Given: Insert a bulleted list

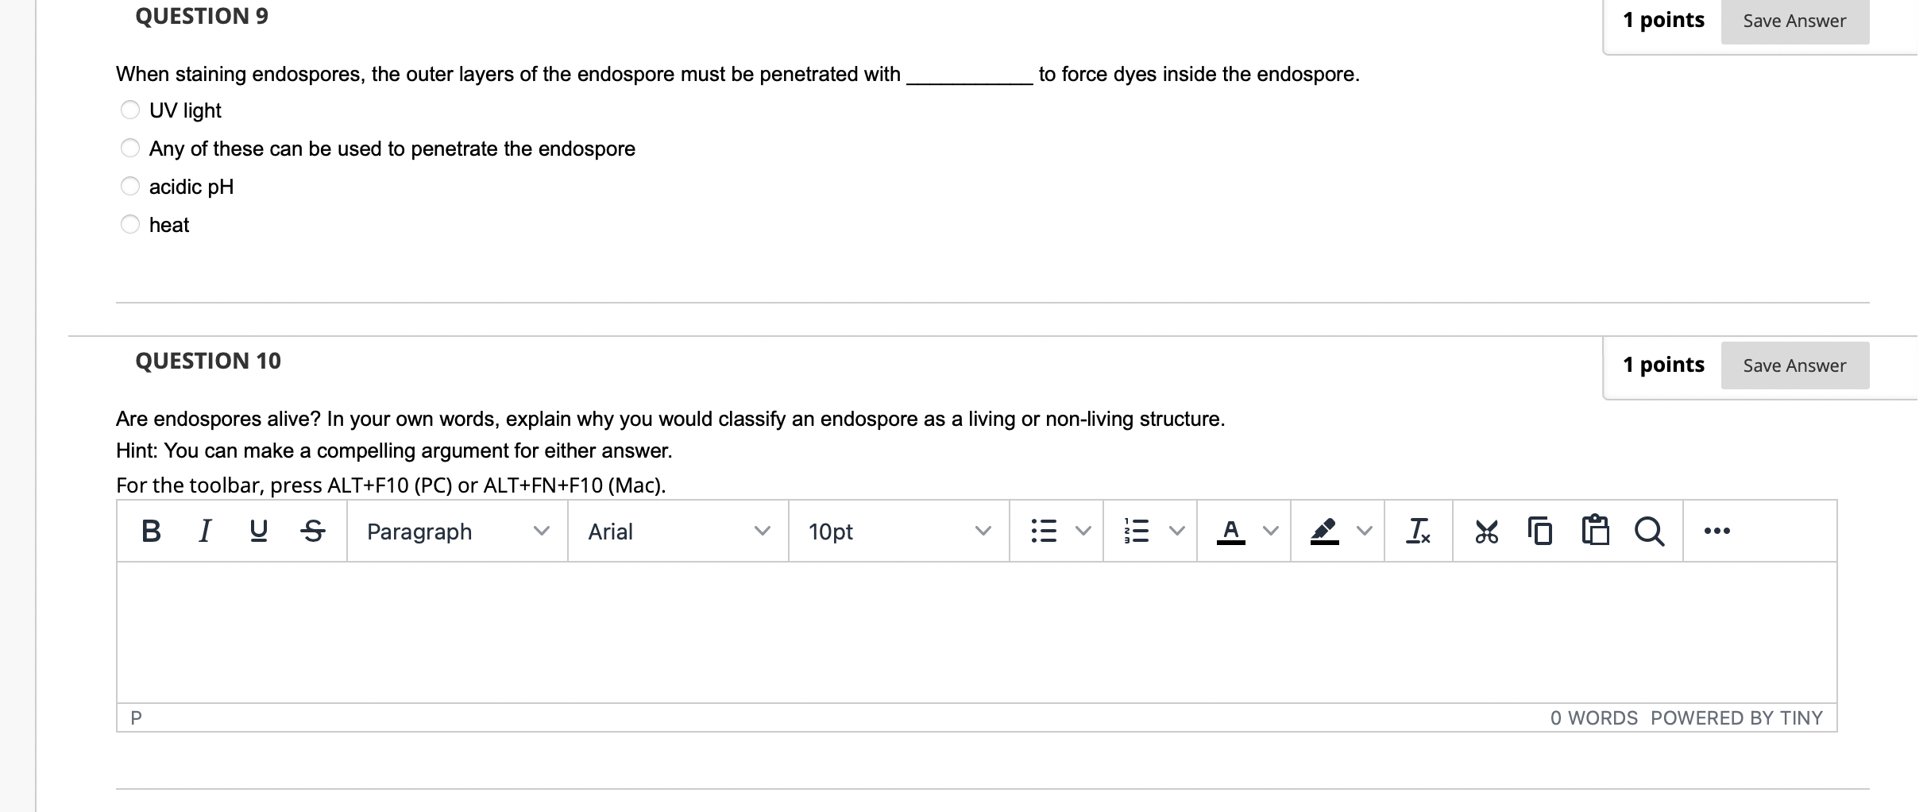Looking at the screenshot, I should point(1044,531).
